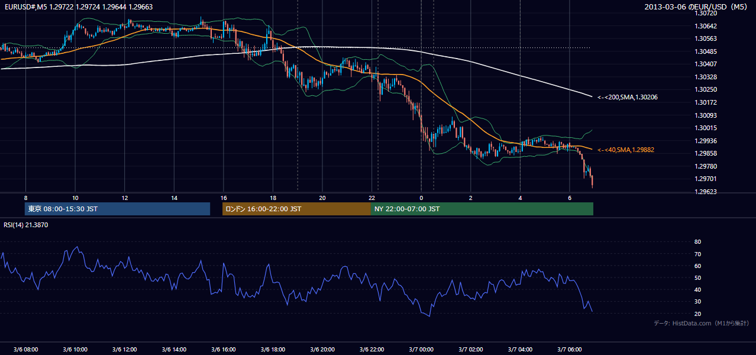
Task: Click price axis value 1.29780
Action: click(x=706, y=166)
